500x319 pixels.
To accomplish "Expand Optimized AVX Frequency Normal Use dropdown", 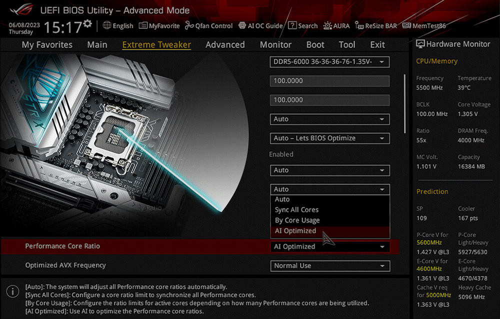I will 329,266.
